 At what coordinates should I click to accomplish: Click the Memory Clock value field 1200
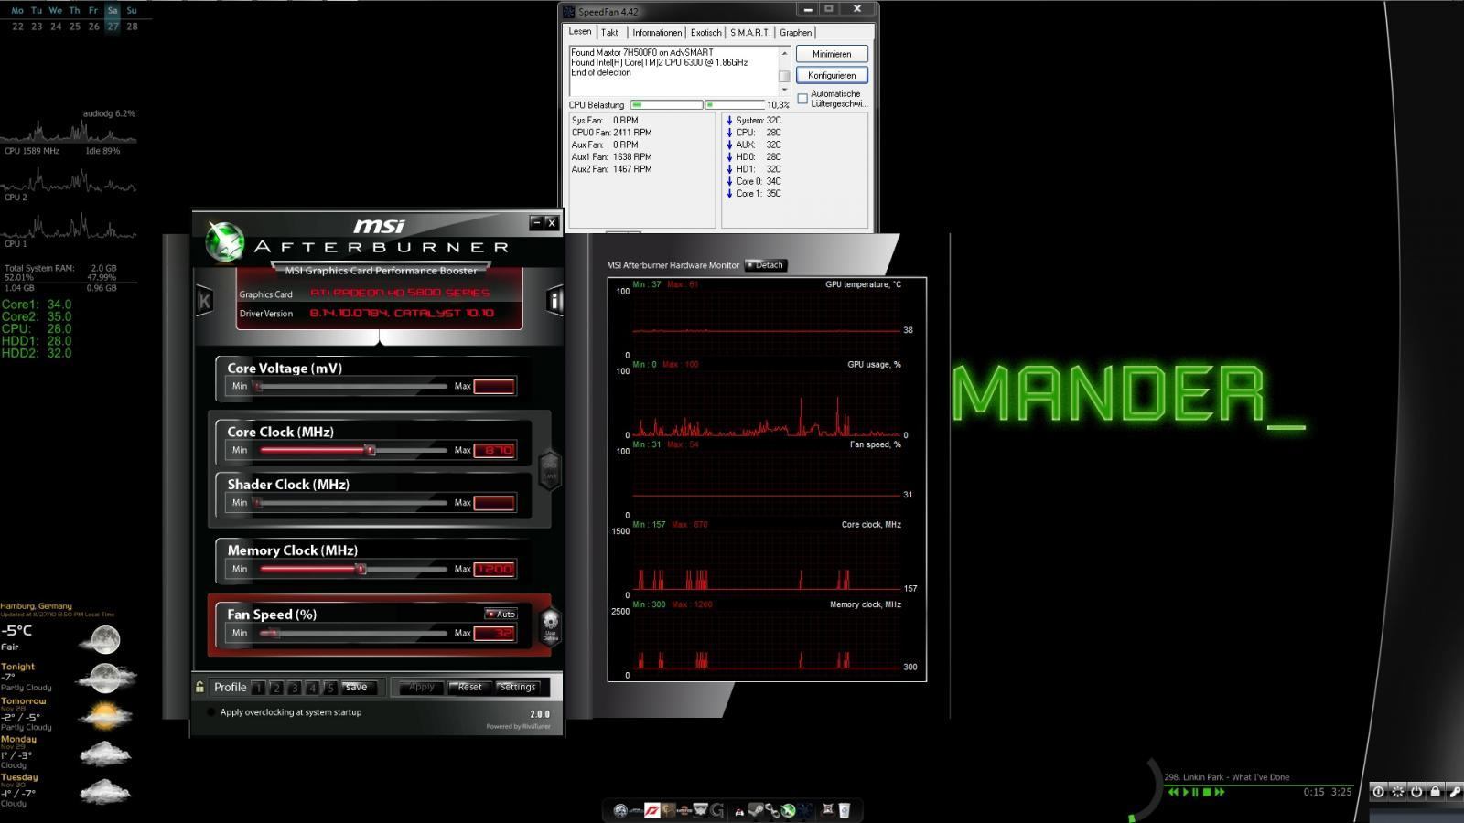point(494,569)
